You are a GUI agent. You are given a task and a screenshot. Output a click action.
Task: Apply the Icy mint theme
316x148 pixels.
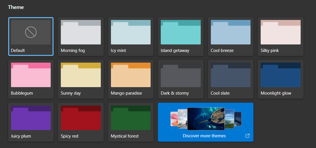point(131,37)
